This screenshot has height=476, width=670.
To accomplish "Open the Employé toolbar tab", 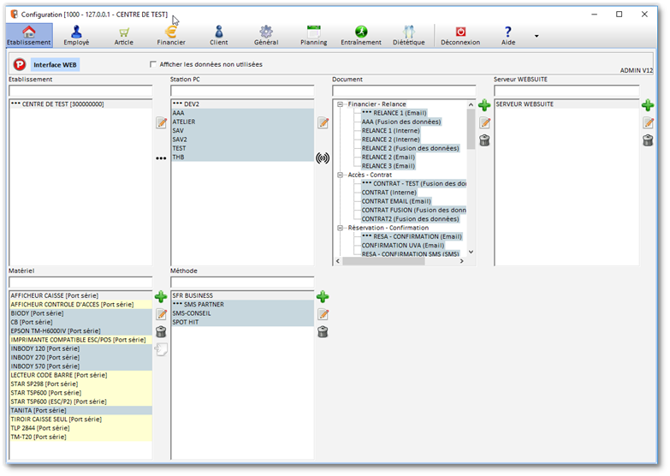I will 76,35.
